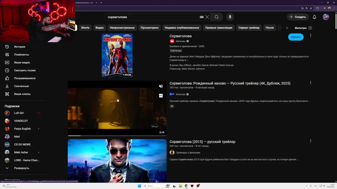Clear the search query with the X icon
The image size is (337, 189).
[207, 17]
